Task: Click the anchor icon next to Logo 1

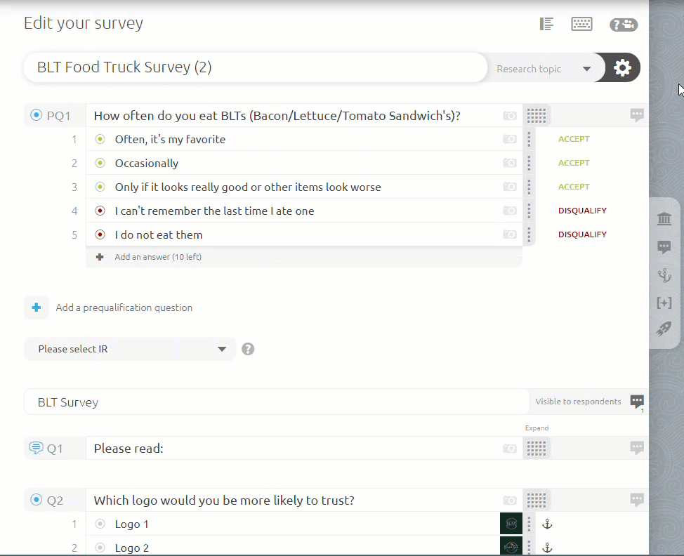Action: pyautogui.click(x=548, y=524)
